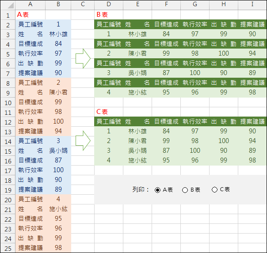Click value 87 in B表 row 7
Screen dimensions: 267x253
166,73
